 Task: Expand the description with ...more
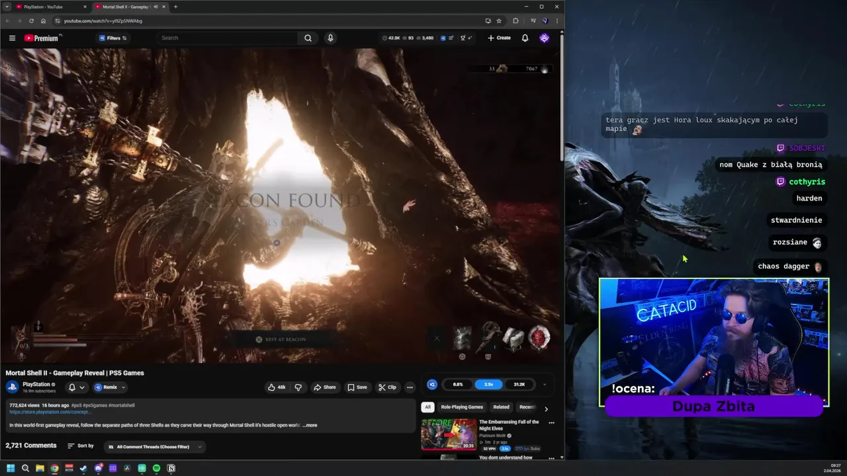click(310, 425)
